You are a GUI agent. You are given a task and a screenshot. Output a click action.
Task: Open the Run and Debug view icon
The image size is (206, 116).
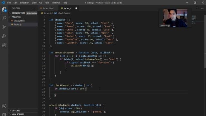4,36
